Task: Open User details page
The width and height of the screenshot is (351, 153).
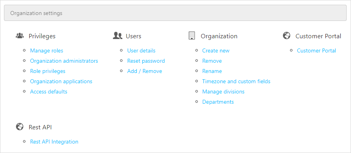Action: point(141,50)
